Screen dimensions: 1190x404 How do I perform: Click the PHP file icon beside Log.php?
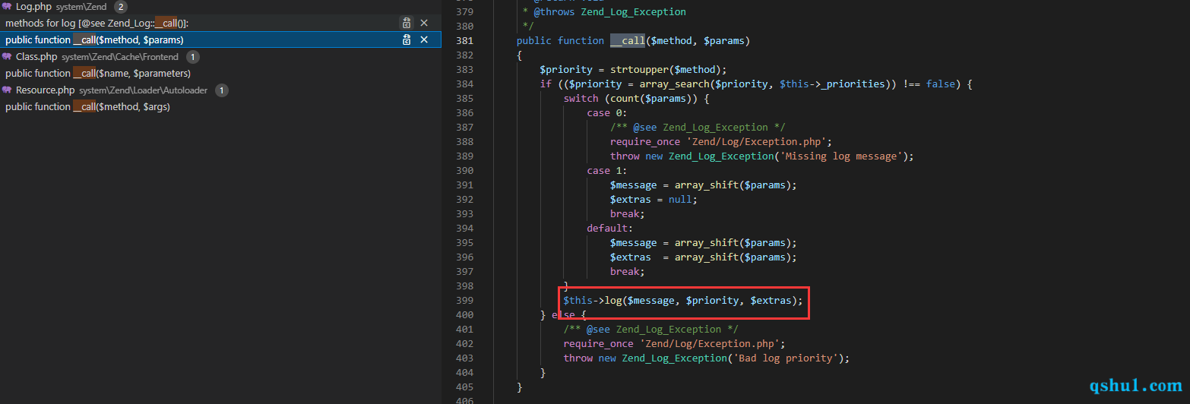(7, 7)
